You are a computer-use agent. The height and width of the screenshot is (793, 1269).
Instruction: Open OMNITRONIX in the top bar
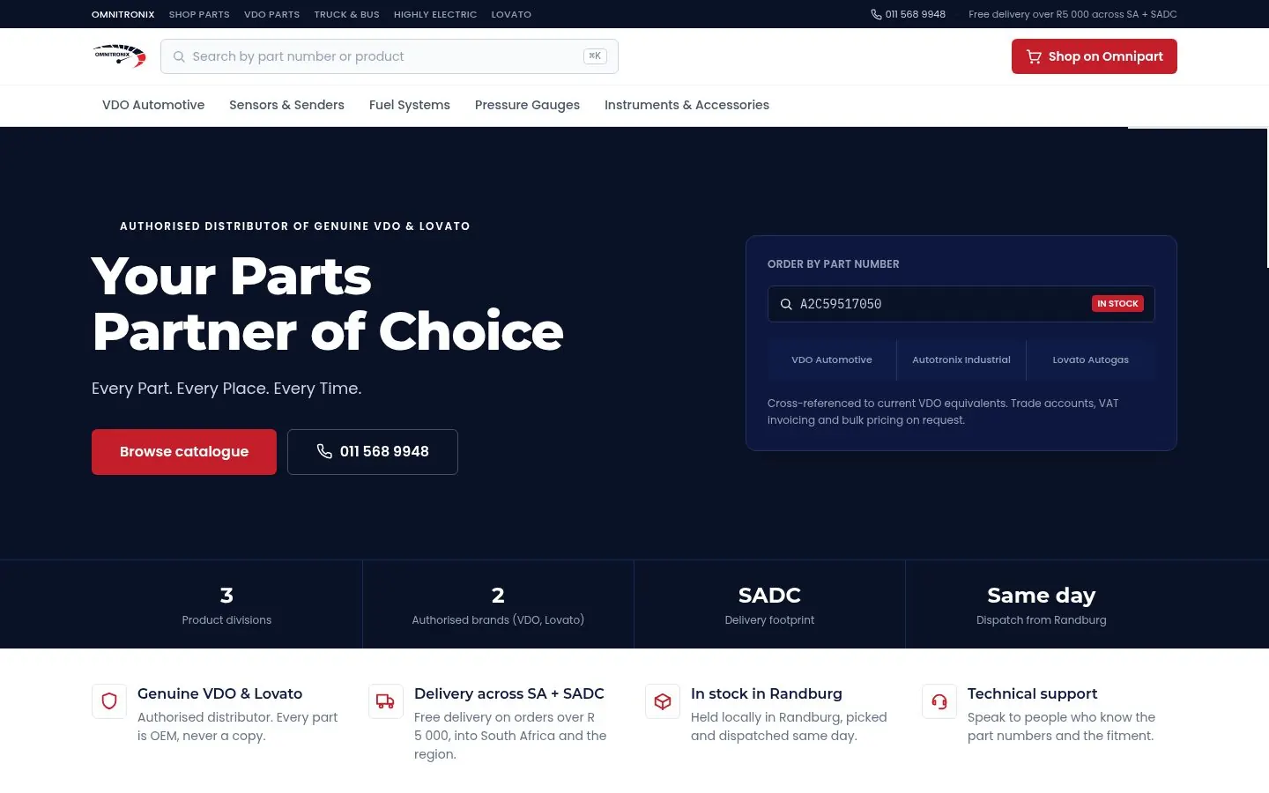coord(123,14)
